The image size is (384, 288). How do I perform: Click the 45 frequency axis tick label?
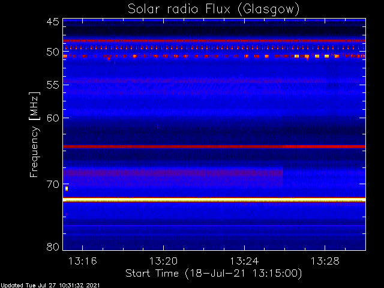(53, 22)
